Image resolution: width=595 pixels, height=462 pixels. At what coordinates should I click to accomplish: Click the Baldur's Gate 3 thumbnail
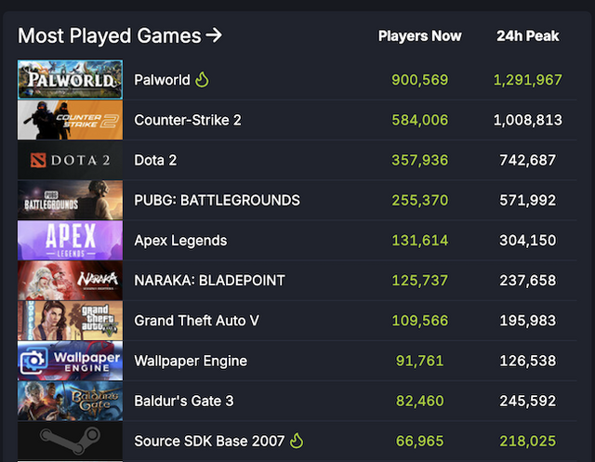coord(70,401)
